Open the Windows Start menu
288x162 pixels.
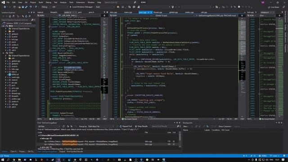(3, 160)
